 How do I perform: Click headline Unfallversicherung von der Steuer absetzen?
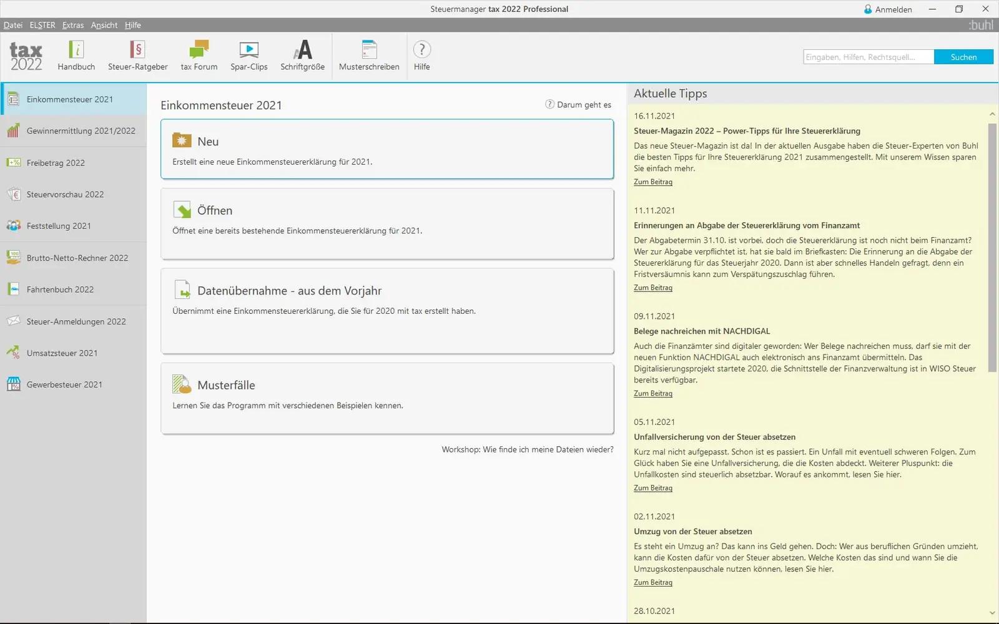coord(714,437)
